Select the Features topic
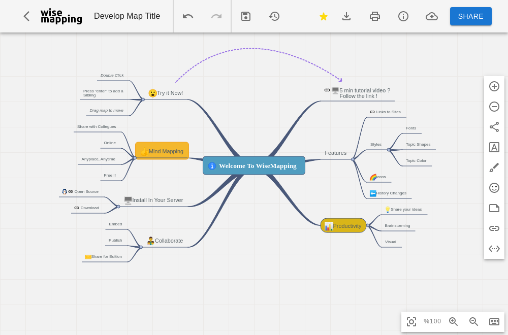508x335 pixels. coord(336,153)
